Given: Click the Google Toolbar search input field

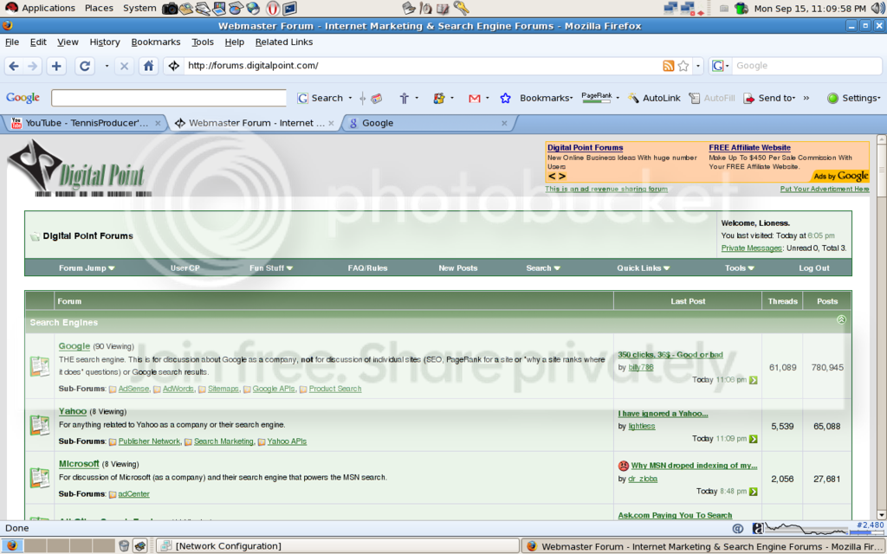Looking at the screenshot, I should [x=169, y=98].
